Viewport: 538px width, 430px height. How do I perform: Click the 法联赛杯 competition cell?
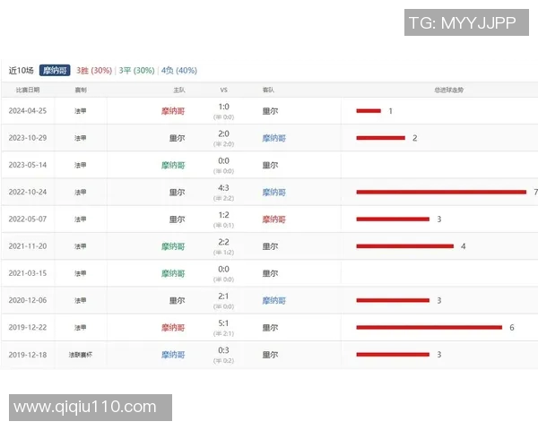click(x=81, y=355)
